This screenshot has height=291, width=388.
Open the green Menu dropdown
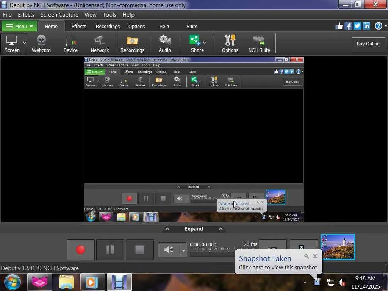(19, 26)
